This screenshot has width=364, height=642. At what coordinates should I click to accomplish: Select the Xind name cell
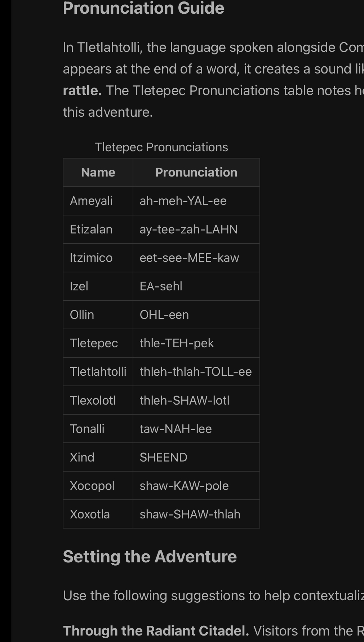(82, 457)
